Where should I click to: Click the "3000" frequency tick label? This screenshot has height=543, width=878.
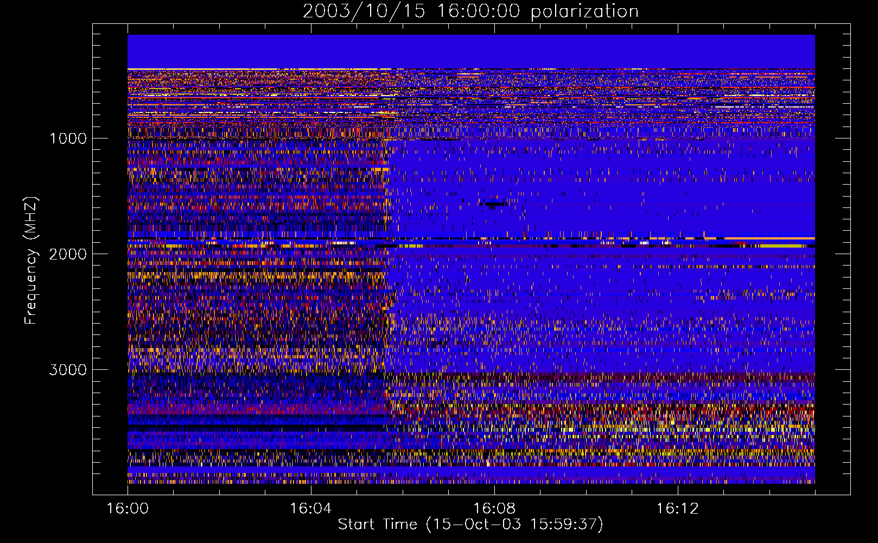(x=68, y=370)
